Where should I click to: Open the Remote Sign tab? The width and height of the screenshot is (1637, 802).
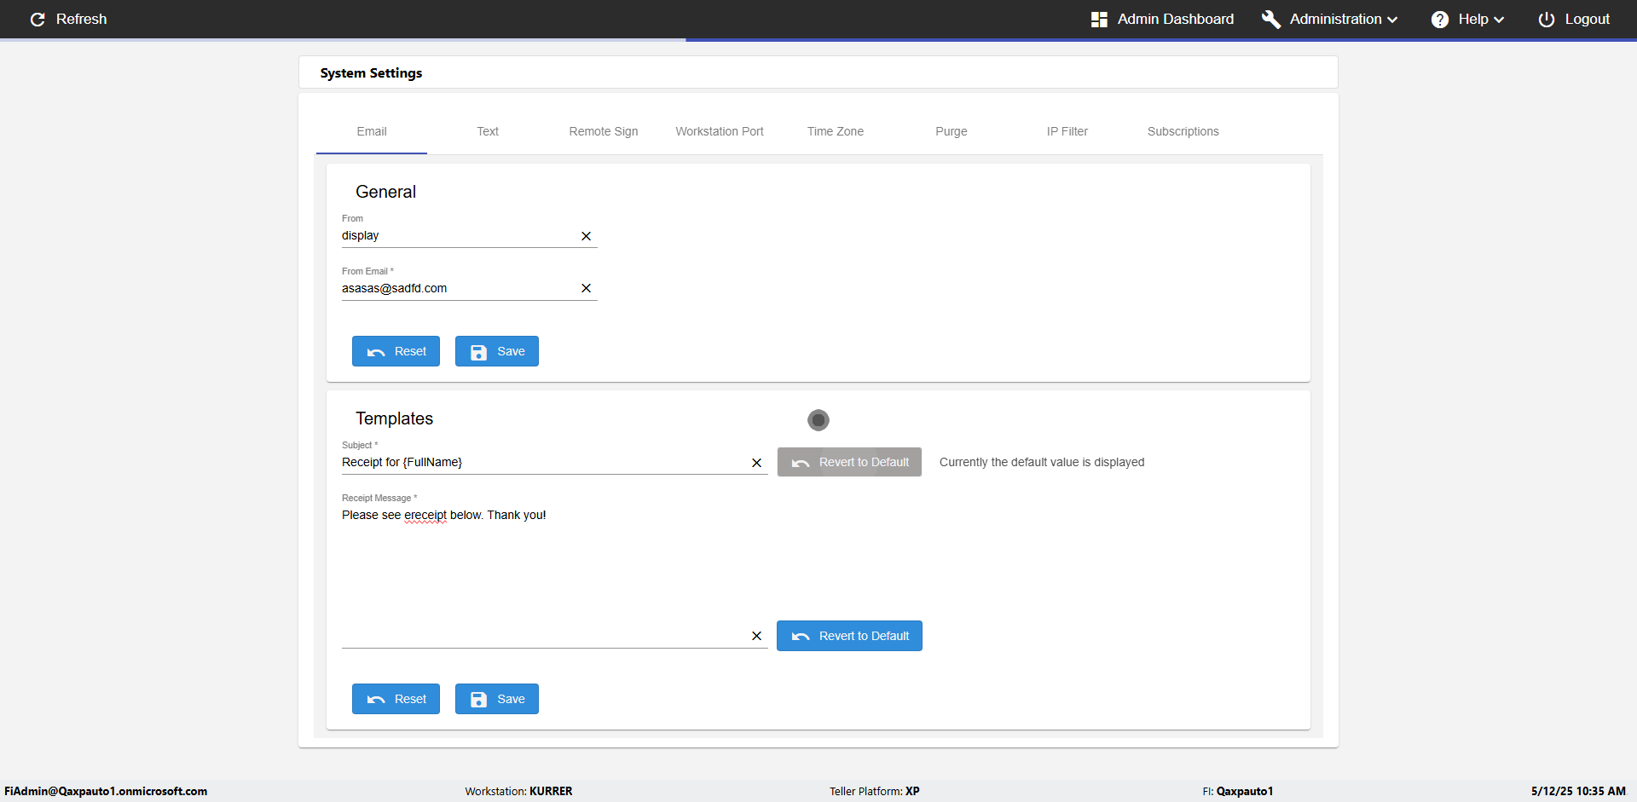click(604, 131)
